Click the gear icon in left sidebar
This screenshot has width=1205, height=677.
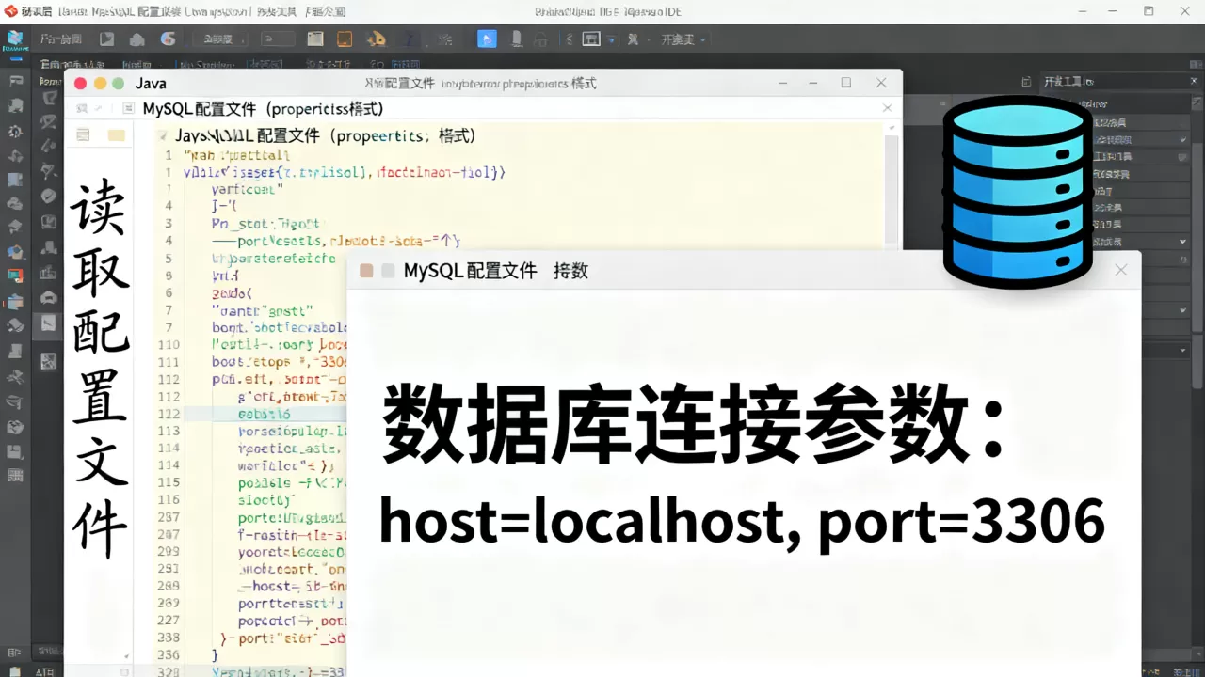coord(15,131)
